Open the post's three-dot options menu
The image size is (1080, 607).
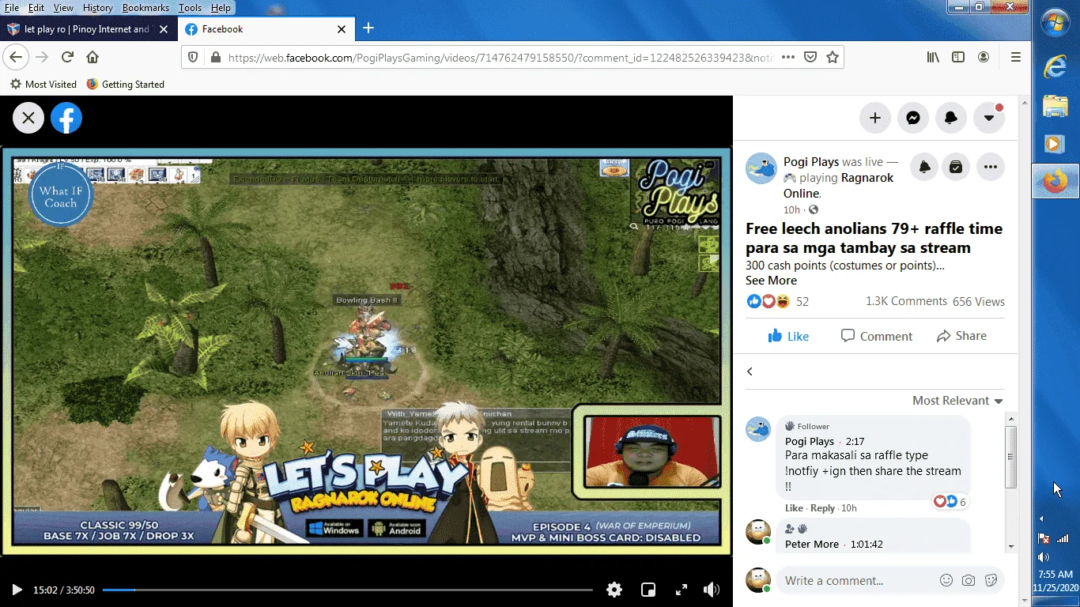point(991,167)
